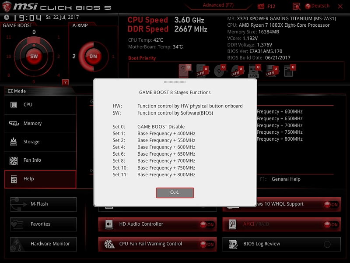
Task: Toggle the A-XMP ON button
Action: [93, 57]
